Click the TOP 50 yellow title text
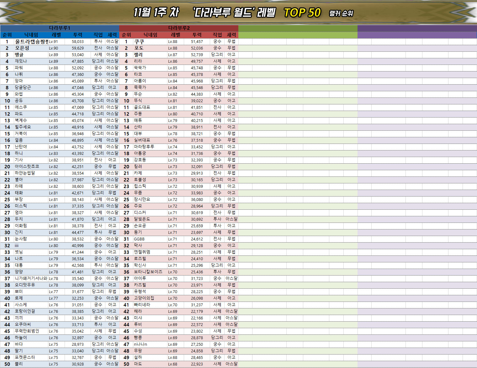 point(302,13)
